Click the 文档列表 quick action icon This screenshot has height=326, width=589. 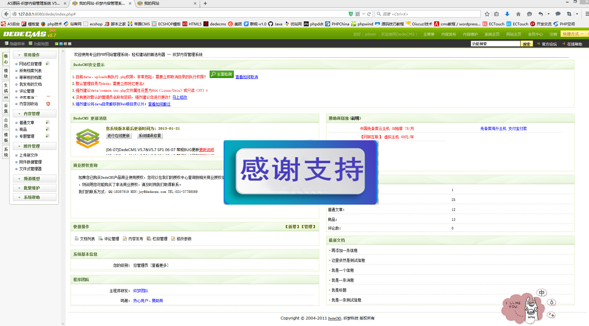[x=76, y=238]
